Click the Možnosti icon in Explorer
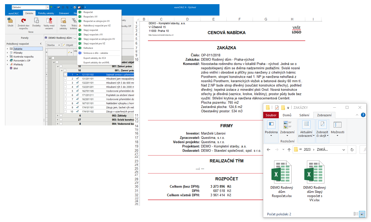 click(337, 125)
